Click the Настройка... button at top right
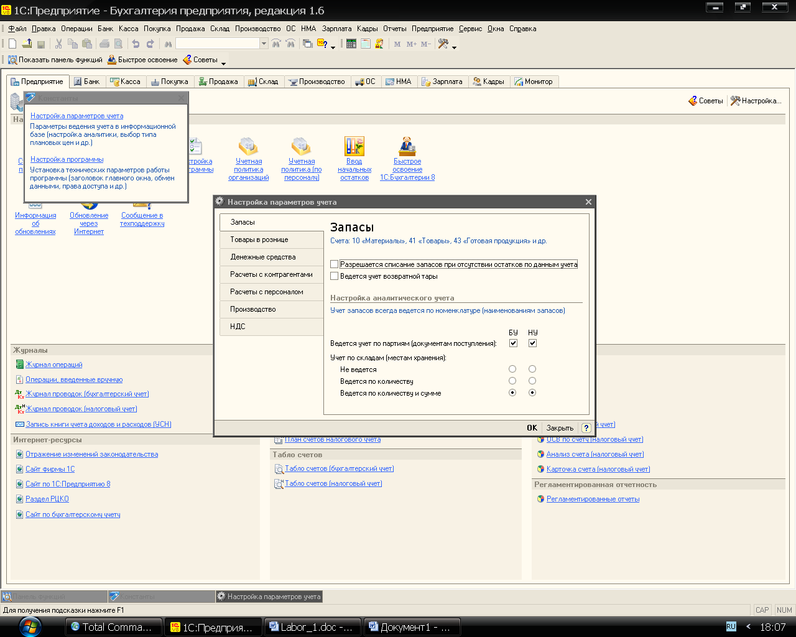The width and height of the screenshot is (796, 637). point(756,101)
